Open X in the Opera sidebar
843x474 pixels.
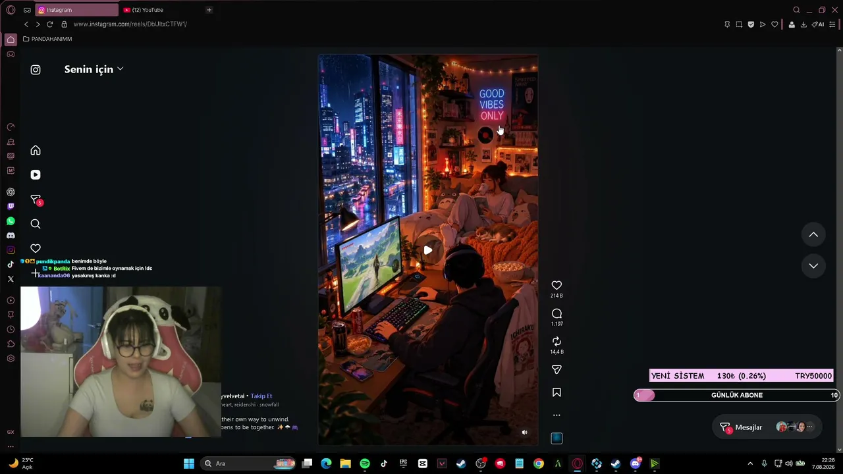pos(11,279)
